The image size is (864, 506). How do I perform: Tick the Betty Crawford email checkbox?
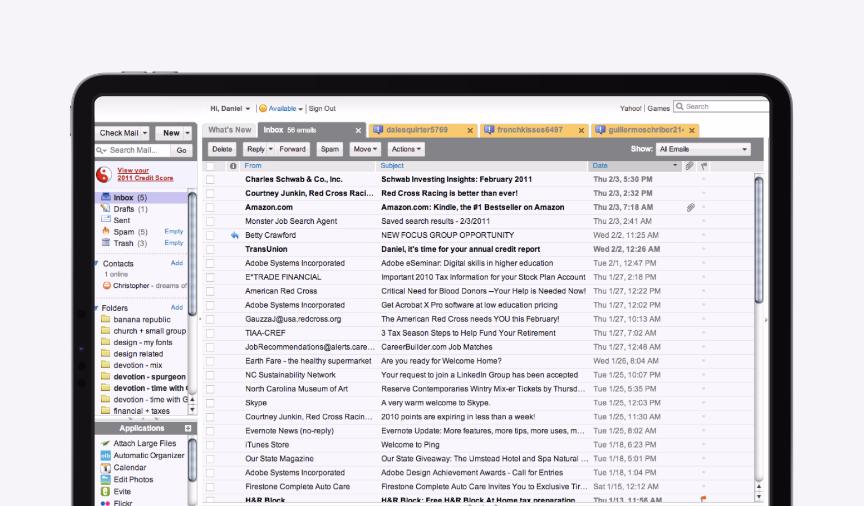click(210, 236)
